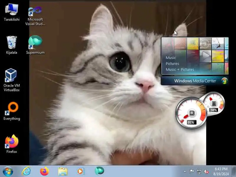Show hidden tray icons arrow

pos(185,171)
